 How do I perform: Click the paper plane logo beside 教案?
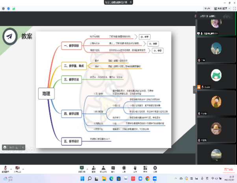[9, 36]
